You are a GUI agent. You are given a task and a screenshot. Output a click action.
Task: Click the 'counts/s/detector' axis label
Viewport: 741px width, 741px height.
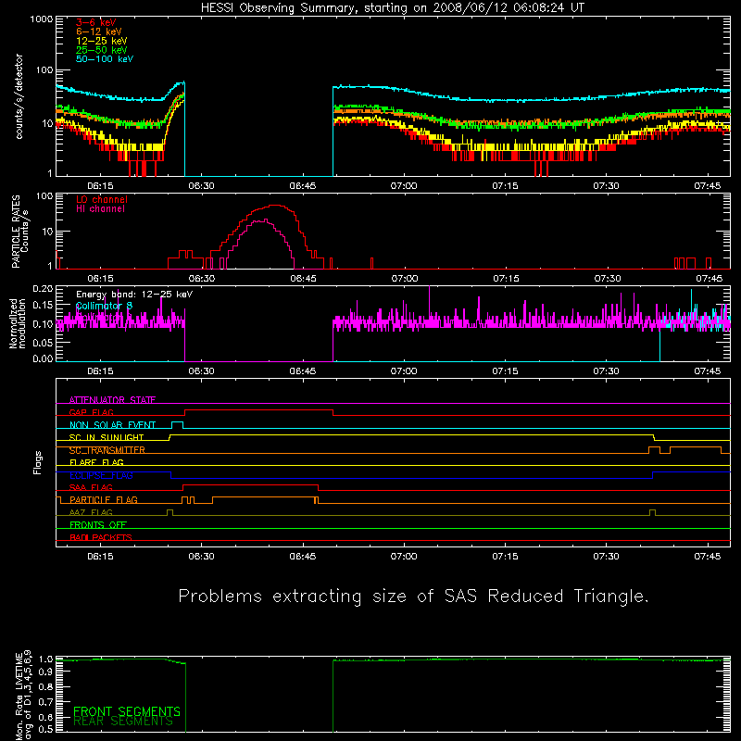pyautogui.click(x=19, y=96)
